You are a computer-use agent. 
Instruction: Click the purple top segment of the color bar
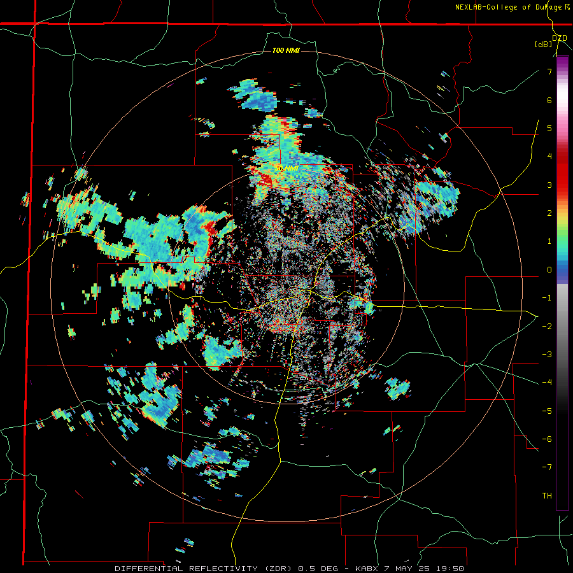click(x=562, y=63)
